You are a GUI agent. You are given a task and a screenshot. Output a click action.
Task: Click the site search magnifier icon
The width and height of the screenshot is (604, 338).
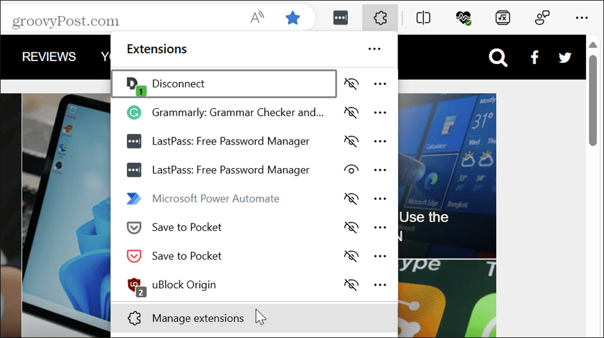pos(498,58)
